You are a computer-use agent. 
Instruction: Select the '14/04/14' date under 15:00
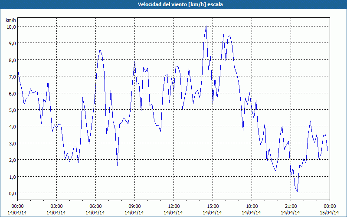point(213,213)
